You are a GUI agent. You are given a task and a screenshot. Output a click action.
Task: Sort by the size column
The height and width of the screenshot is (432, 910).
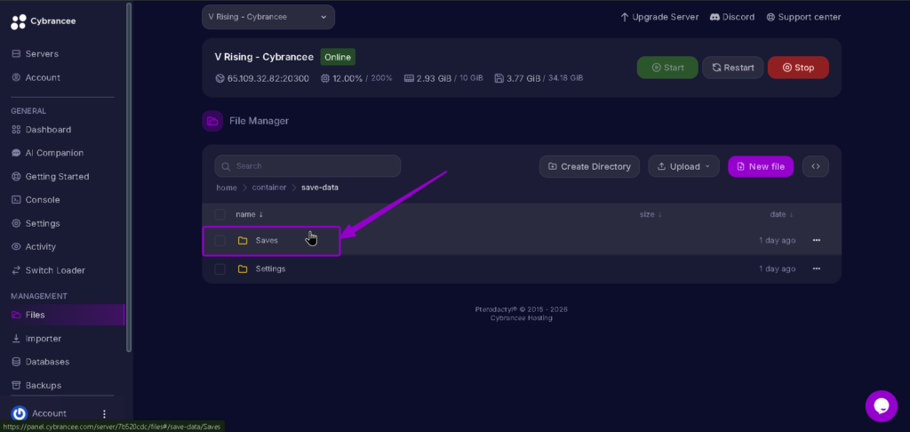pos(651,214)
